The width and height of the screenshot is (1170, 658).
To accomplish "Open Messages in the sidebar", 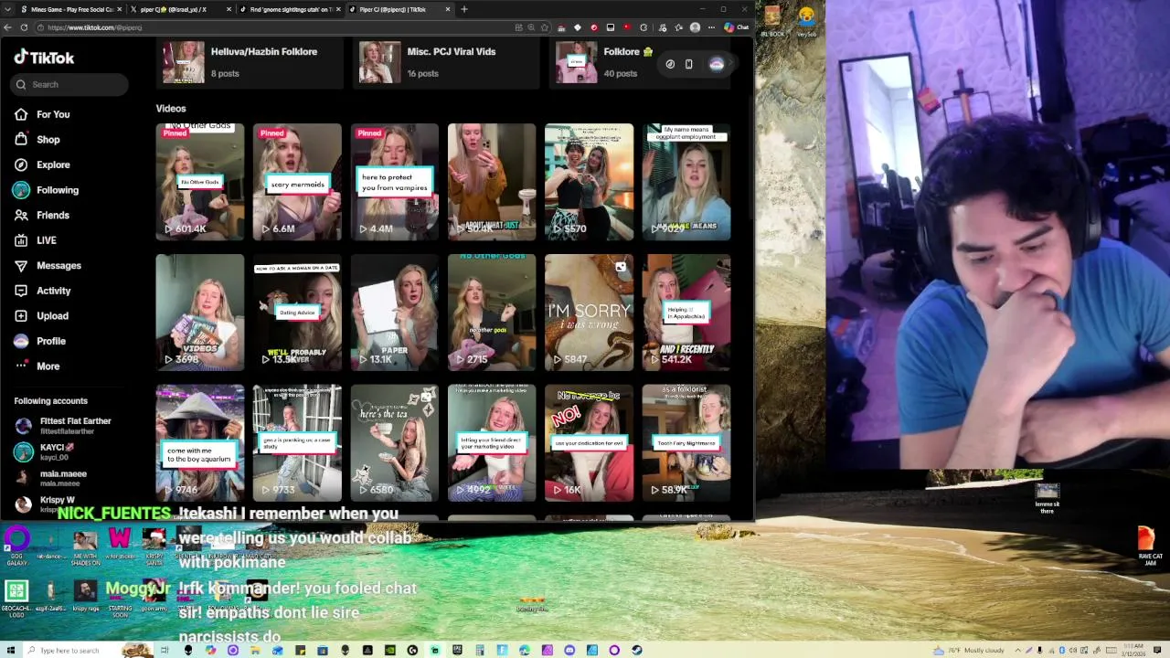I will tap(48, 265).
